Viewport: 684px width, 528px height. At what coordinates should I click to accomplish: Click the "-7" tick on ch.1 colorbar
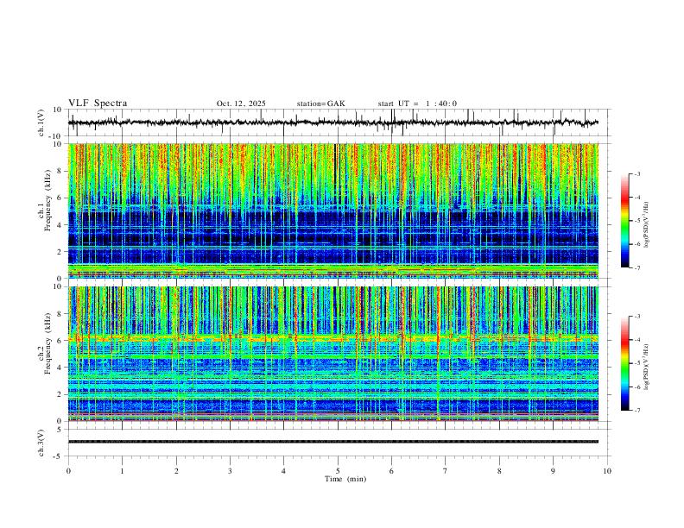(637, 268)
